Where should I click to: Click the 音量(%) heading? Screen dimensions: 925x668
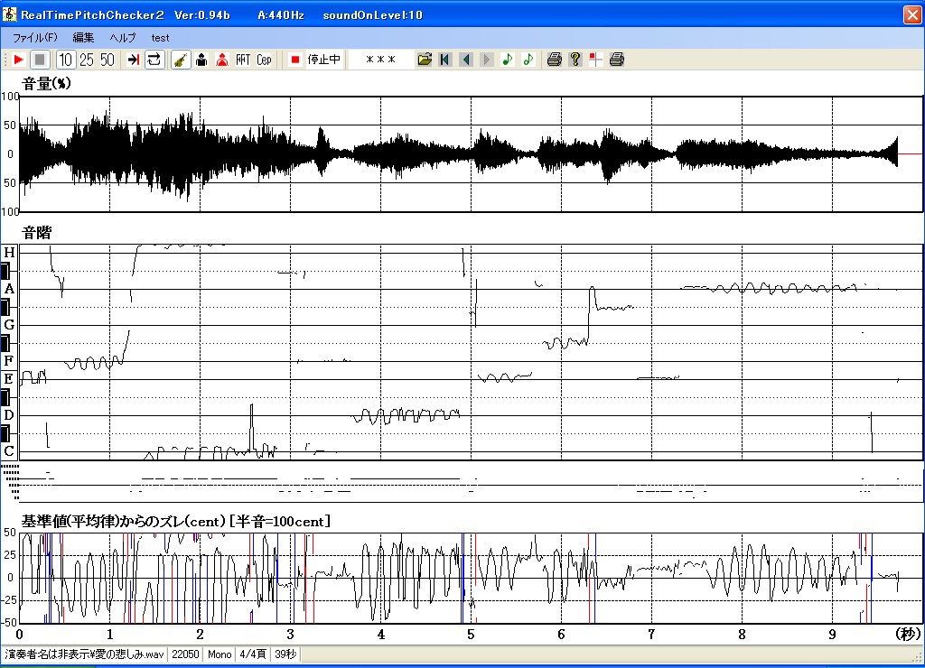tap(46, 83)
